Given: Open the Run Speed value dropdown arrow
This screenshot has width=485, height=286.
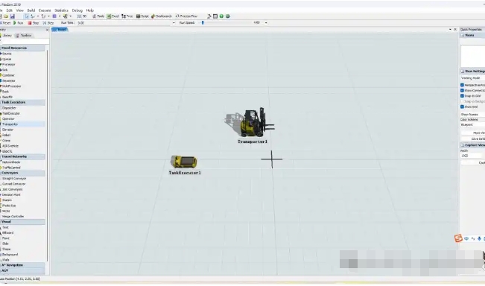Looking at the screenshot, I should (x=266, y=23).
